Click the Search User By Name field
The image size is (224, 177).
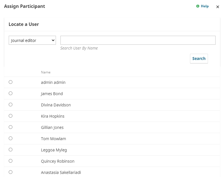[138, 40]
